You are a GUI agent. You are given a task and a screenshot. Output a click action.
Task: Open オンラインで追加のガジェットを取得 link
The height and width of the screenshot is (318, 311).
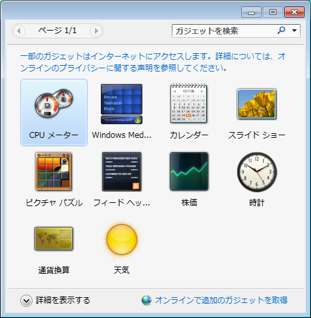pos(221,300)
